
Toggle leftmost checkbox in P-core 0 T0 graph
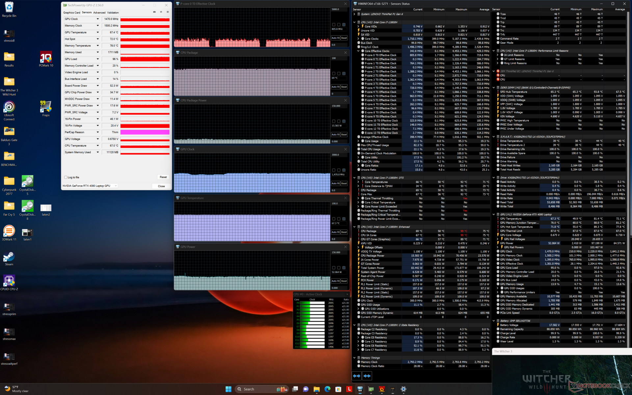pyautogui.click(x=334, y=25)
